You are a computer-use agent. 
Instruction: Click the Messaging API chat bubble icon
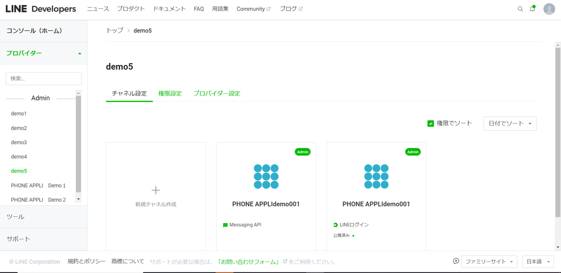[225, 225]
